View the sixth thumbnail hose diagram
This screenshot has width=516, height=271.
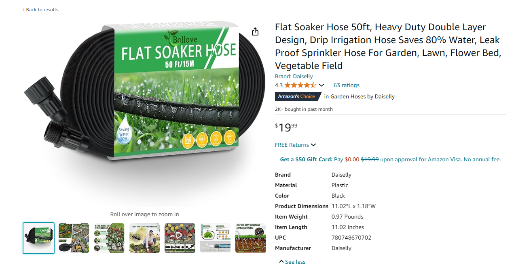click(215, 238)
